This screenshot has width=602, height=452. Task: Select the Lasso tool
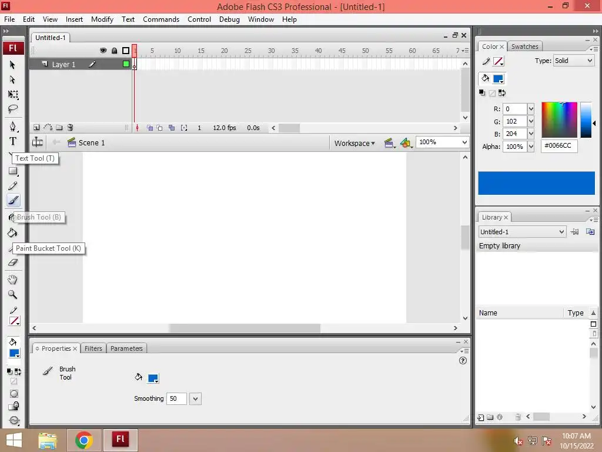pyautogui.click(x=13, y=109)
